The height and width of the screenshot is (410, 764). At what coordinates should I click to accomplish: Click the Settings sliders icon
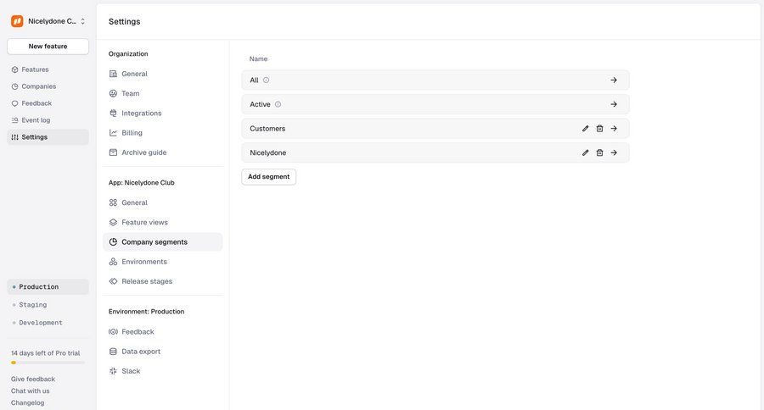point(14,137)
